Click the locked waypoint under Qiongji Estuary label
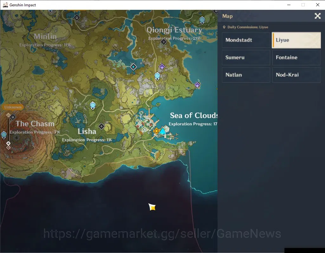Image resolution: width=325 pixels, height=253 pixels. point(164,42)
